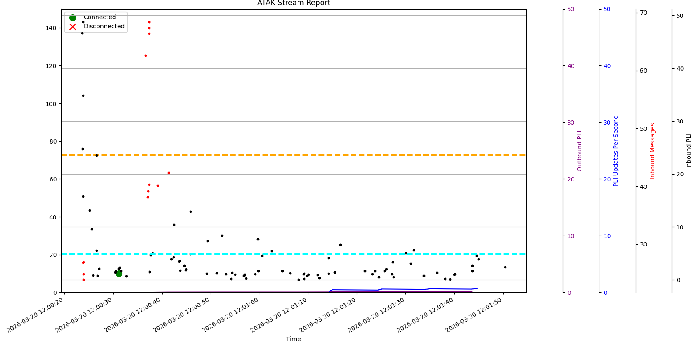This screenshot has height=349, width=699.
Task: Click the 'ATAK Stream Report' chart title
Action: pyautogui.click(x=294, y=3)
